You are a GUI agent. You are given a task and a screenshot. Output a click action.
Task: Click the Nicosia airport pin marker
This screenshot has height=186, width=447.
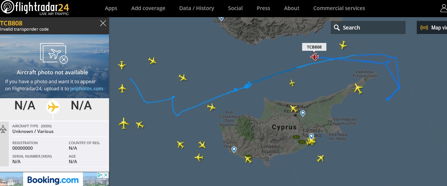[x=302, y=113]
